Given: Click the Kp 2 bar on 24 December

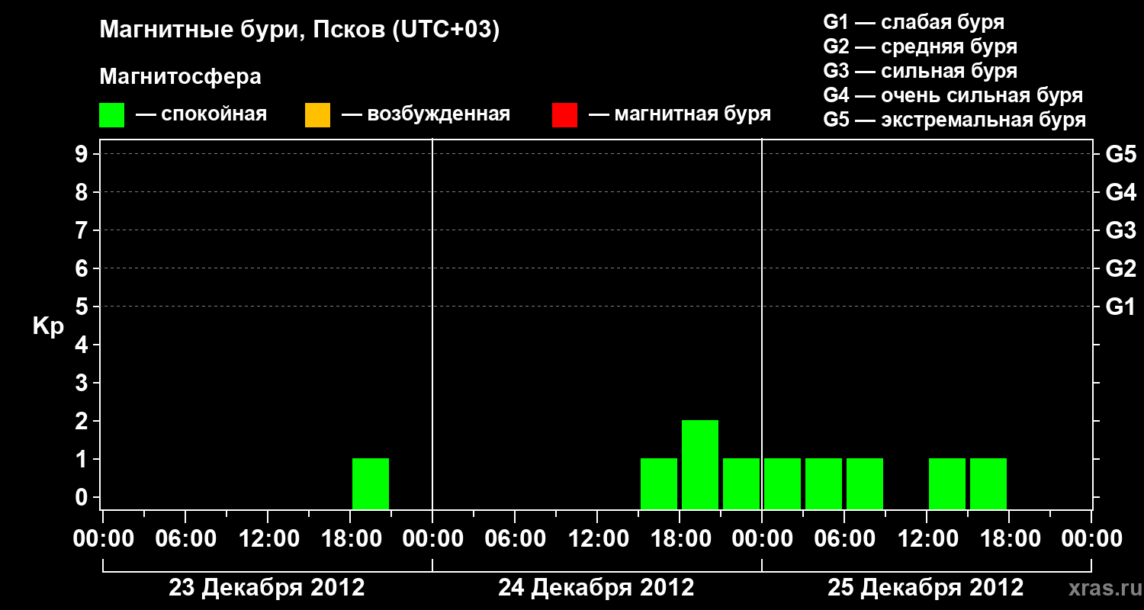Looking at the screenshot, I should point(700,464).
